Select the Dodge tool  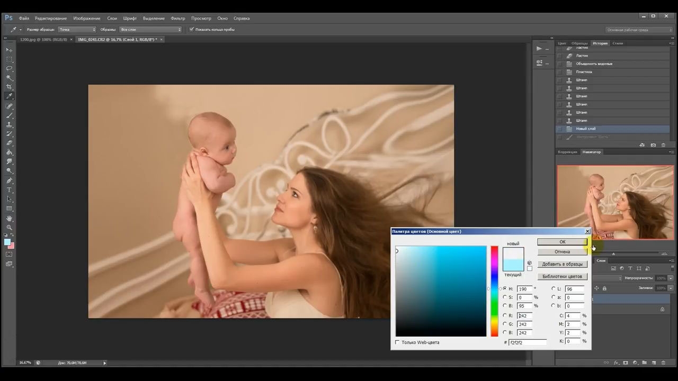click(x=9, y=171)
